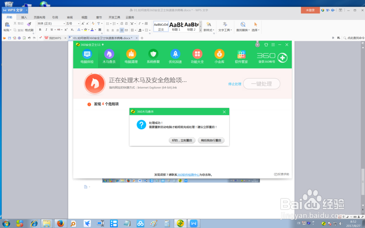Screen dimensions: 365x228
Task: Open the 引用 ribbon tab
Action: click(55, 17)
